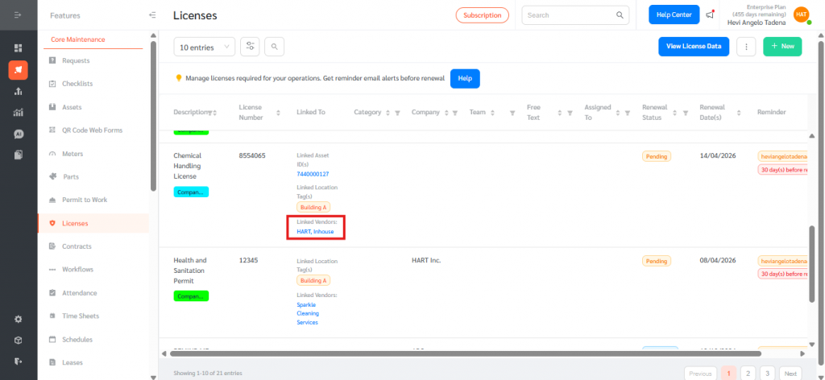Open the Category column filter
825x380 pixels.
pyautogui.click(x=397, y=113)
